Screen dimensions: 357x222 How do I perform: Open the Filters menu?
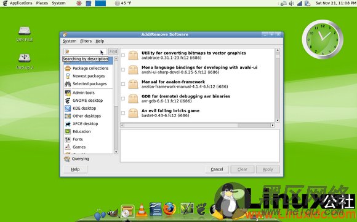86,41
